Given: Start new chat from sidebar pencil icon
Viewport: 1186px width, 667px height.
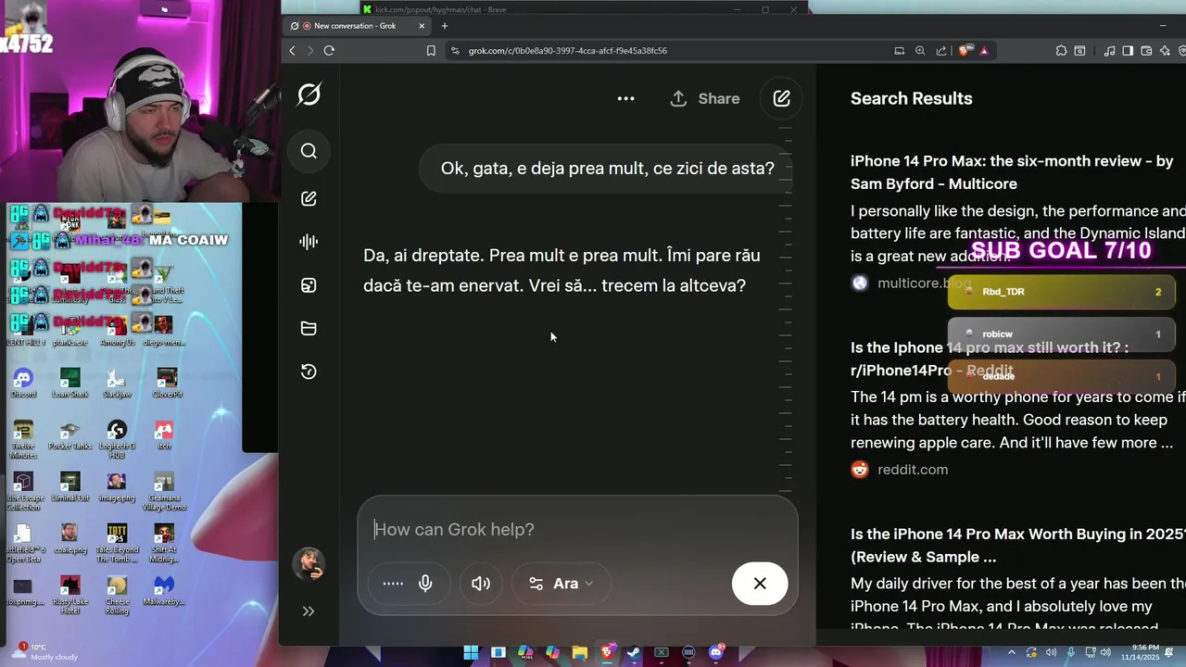Looking at the screenshot, I should point(309,199).
